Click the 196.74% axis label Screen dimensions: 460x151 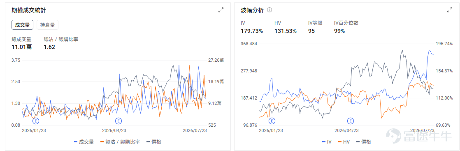coord(445,44)
